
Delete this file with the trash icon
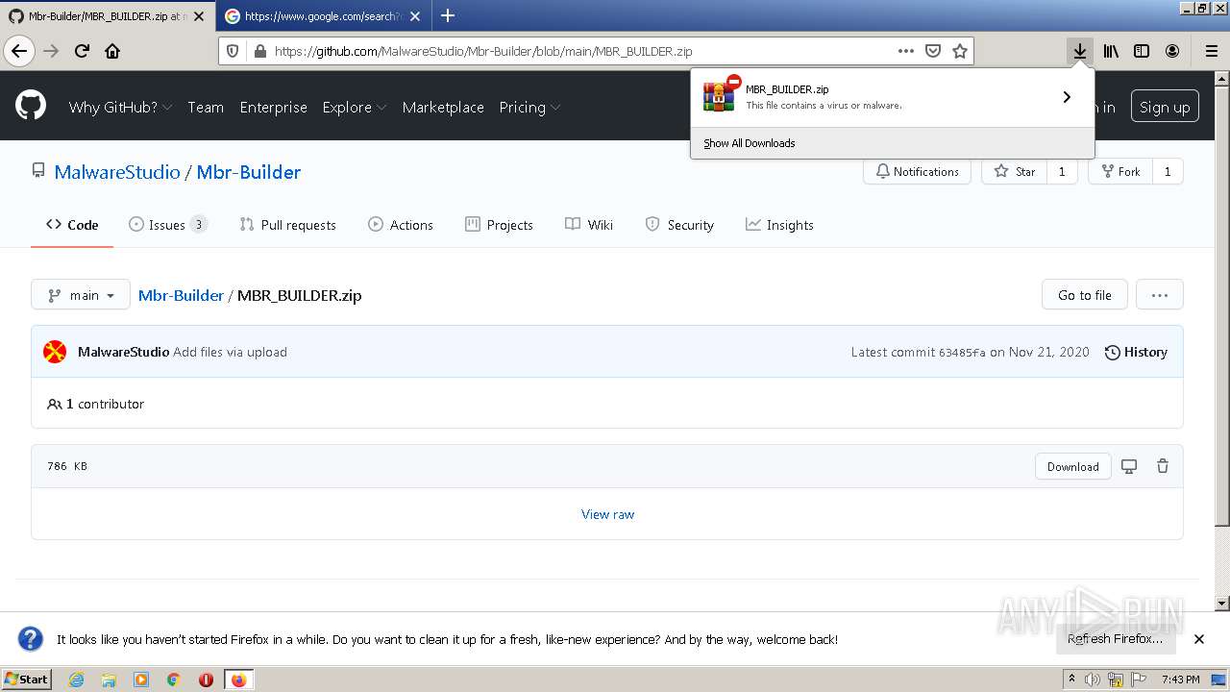pyautogui.click(x=1162, y=466)
